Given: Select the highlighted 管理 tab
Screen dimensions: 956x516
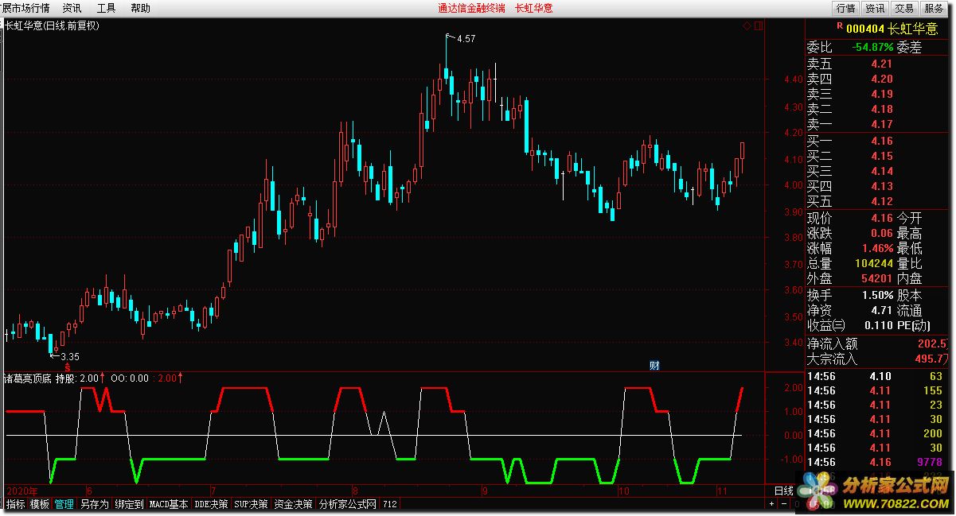Looking at the screenshot, I should pos(64,504).
